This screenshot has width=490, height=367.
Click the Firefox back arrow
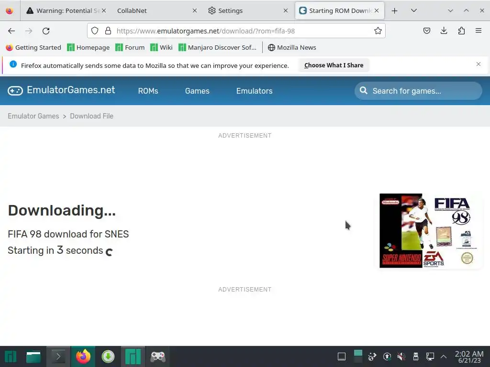(x=11, y=31)
